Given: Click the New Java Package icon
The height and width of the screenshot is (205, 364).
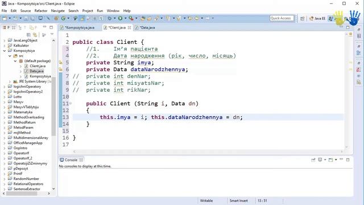Looking at the screenshot, I should [56, 18].
